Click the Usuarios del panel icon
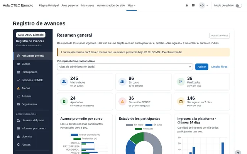247x154 pixels. pyautogui.click(x=18, y=121)
